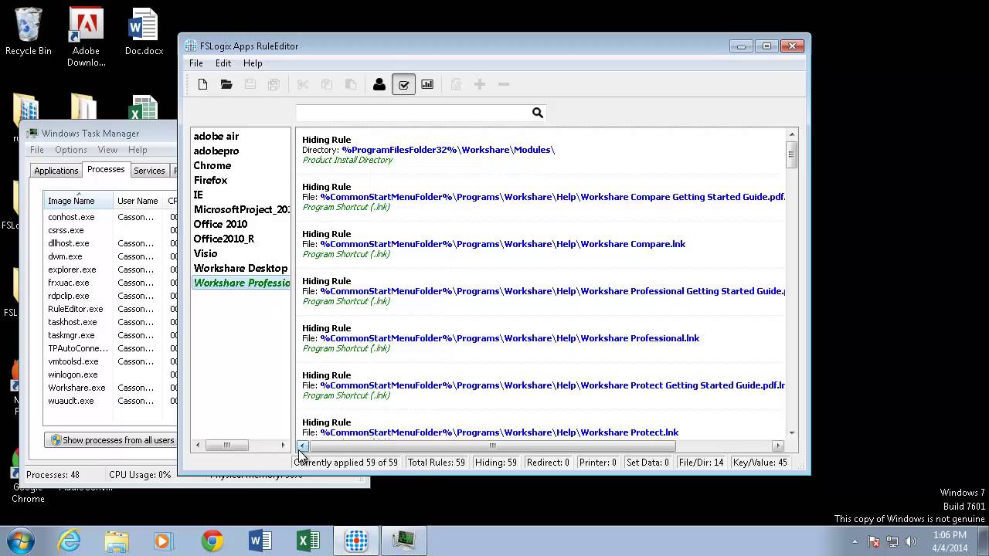Sort Task Manager by Image Name column
Viewport: 989px width, 556px height.
[78, 201]
